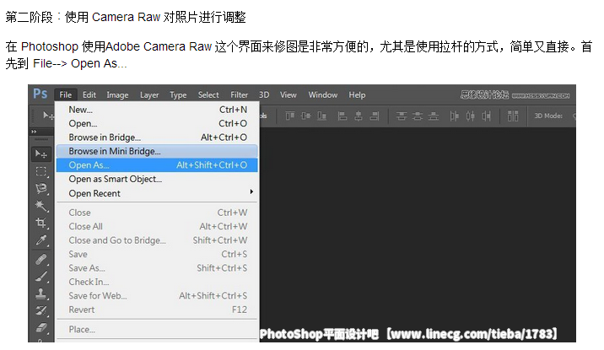Choose Browse in Bridge...

[x=157, y=137]
